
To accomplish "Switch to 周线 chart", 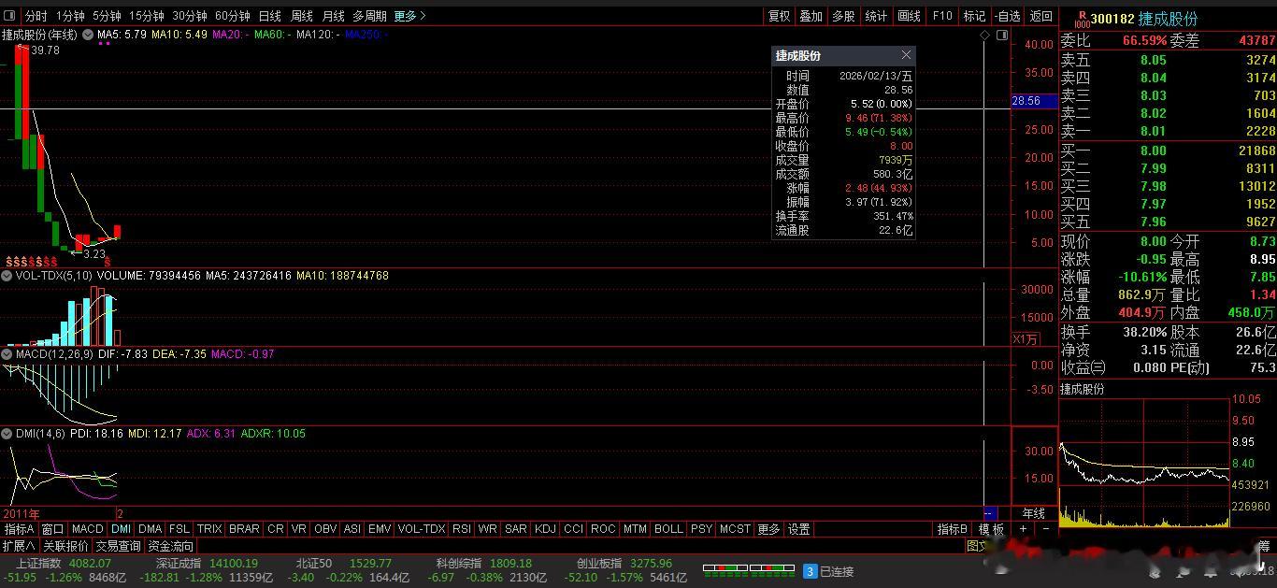I will [301, 16].
